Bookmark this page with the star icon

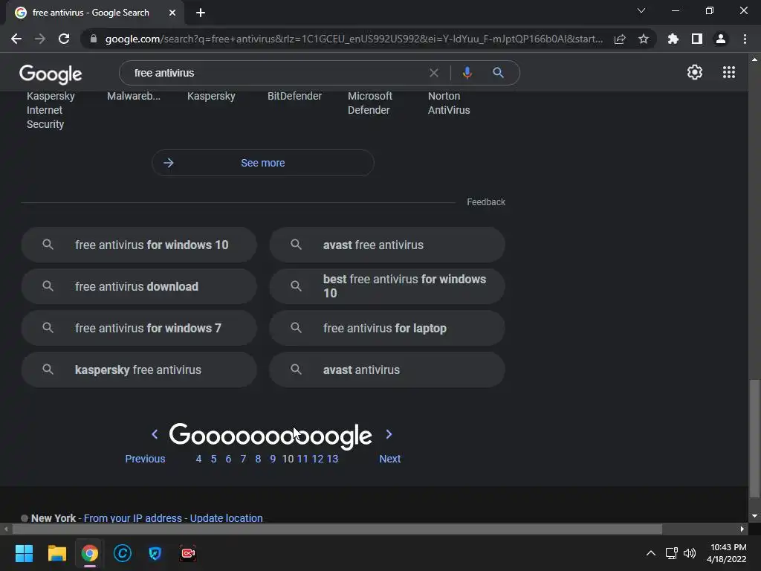644,39
